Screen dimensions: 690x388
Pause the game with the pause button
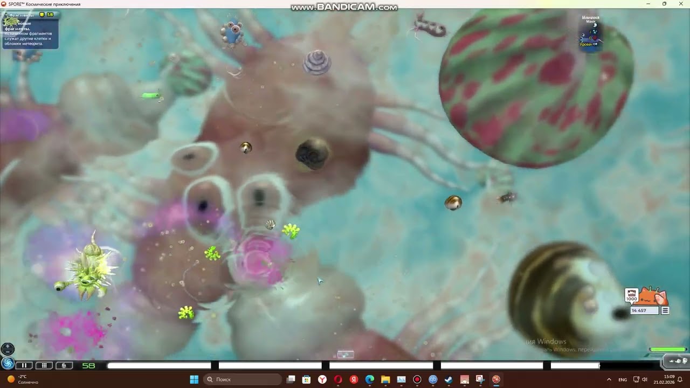click(24, 365)
